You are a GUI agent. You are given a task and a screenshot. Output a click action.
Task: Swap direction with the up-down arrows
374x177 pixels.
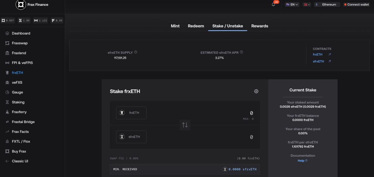tap(185, 125)
